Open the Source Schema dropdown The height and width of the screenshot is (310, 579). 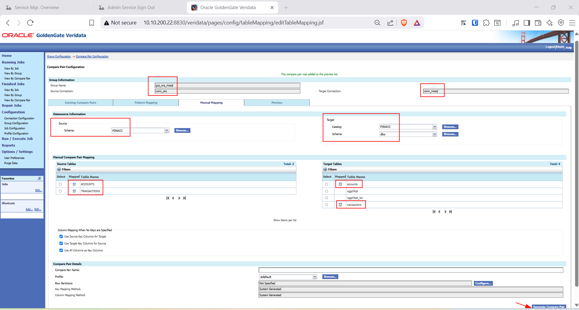[x=167, y=131]
